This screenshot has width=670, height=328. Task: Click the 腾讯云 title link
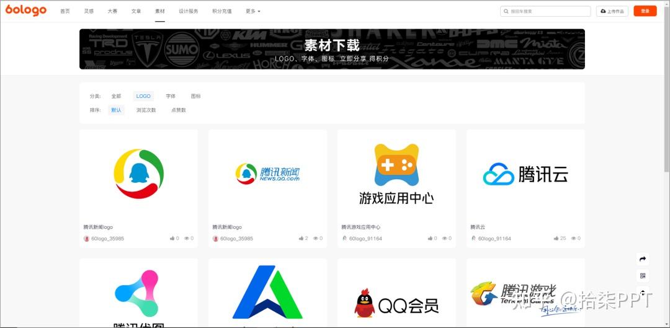pos(478,227)
